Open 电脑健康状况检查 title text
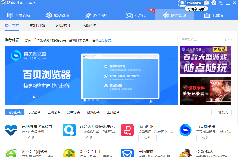 click(37, 127)
